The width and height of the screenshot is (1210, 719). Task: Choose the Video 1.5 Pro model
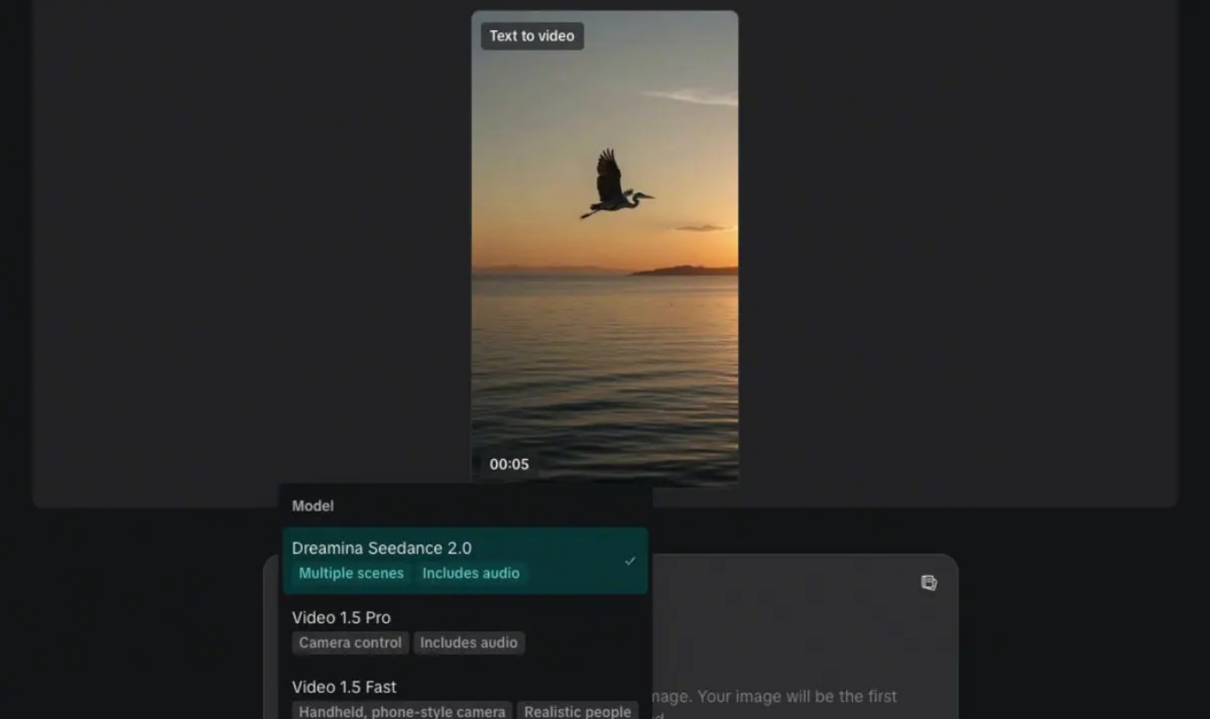[x=465, y=630]
